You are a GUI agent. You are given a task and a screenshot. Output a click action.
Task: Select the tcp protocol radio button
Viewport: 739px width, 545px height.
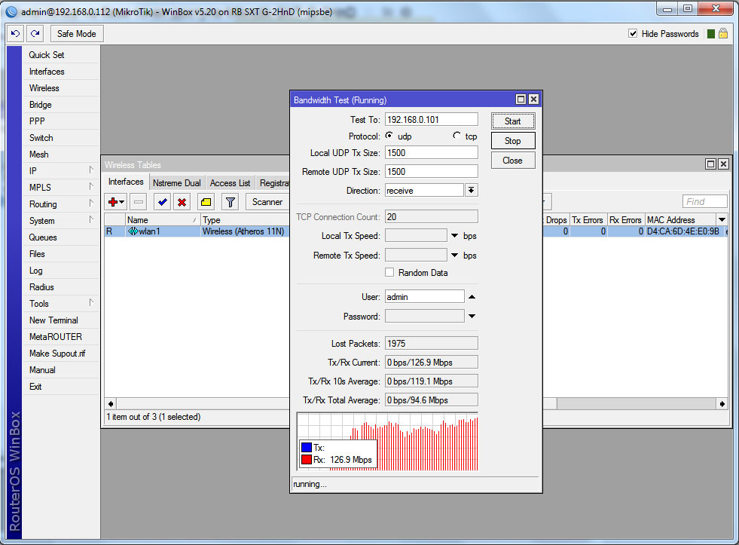click(x=457, y=136)
